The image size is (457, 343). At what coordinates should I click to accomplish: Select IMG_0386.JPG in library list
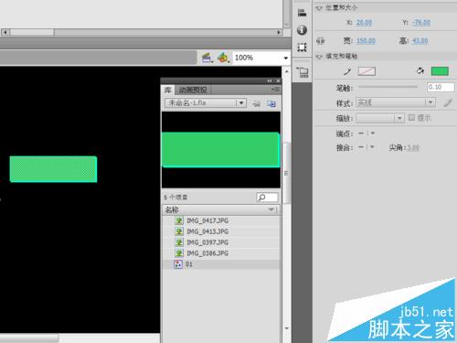tap(221, 253)
